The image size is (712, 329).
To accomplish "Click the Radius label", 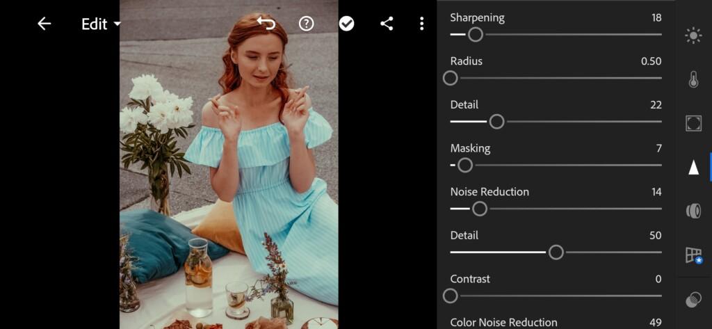I will [x=467, y=61].
